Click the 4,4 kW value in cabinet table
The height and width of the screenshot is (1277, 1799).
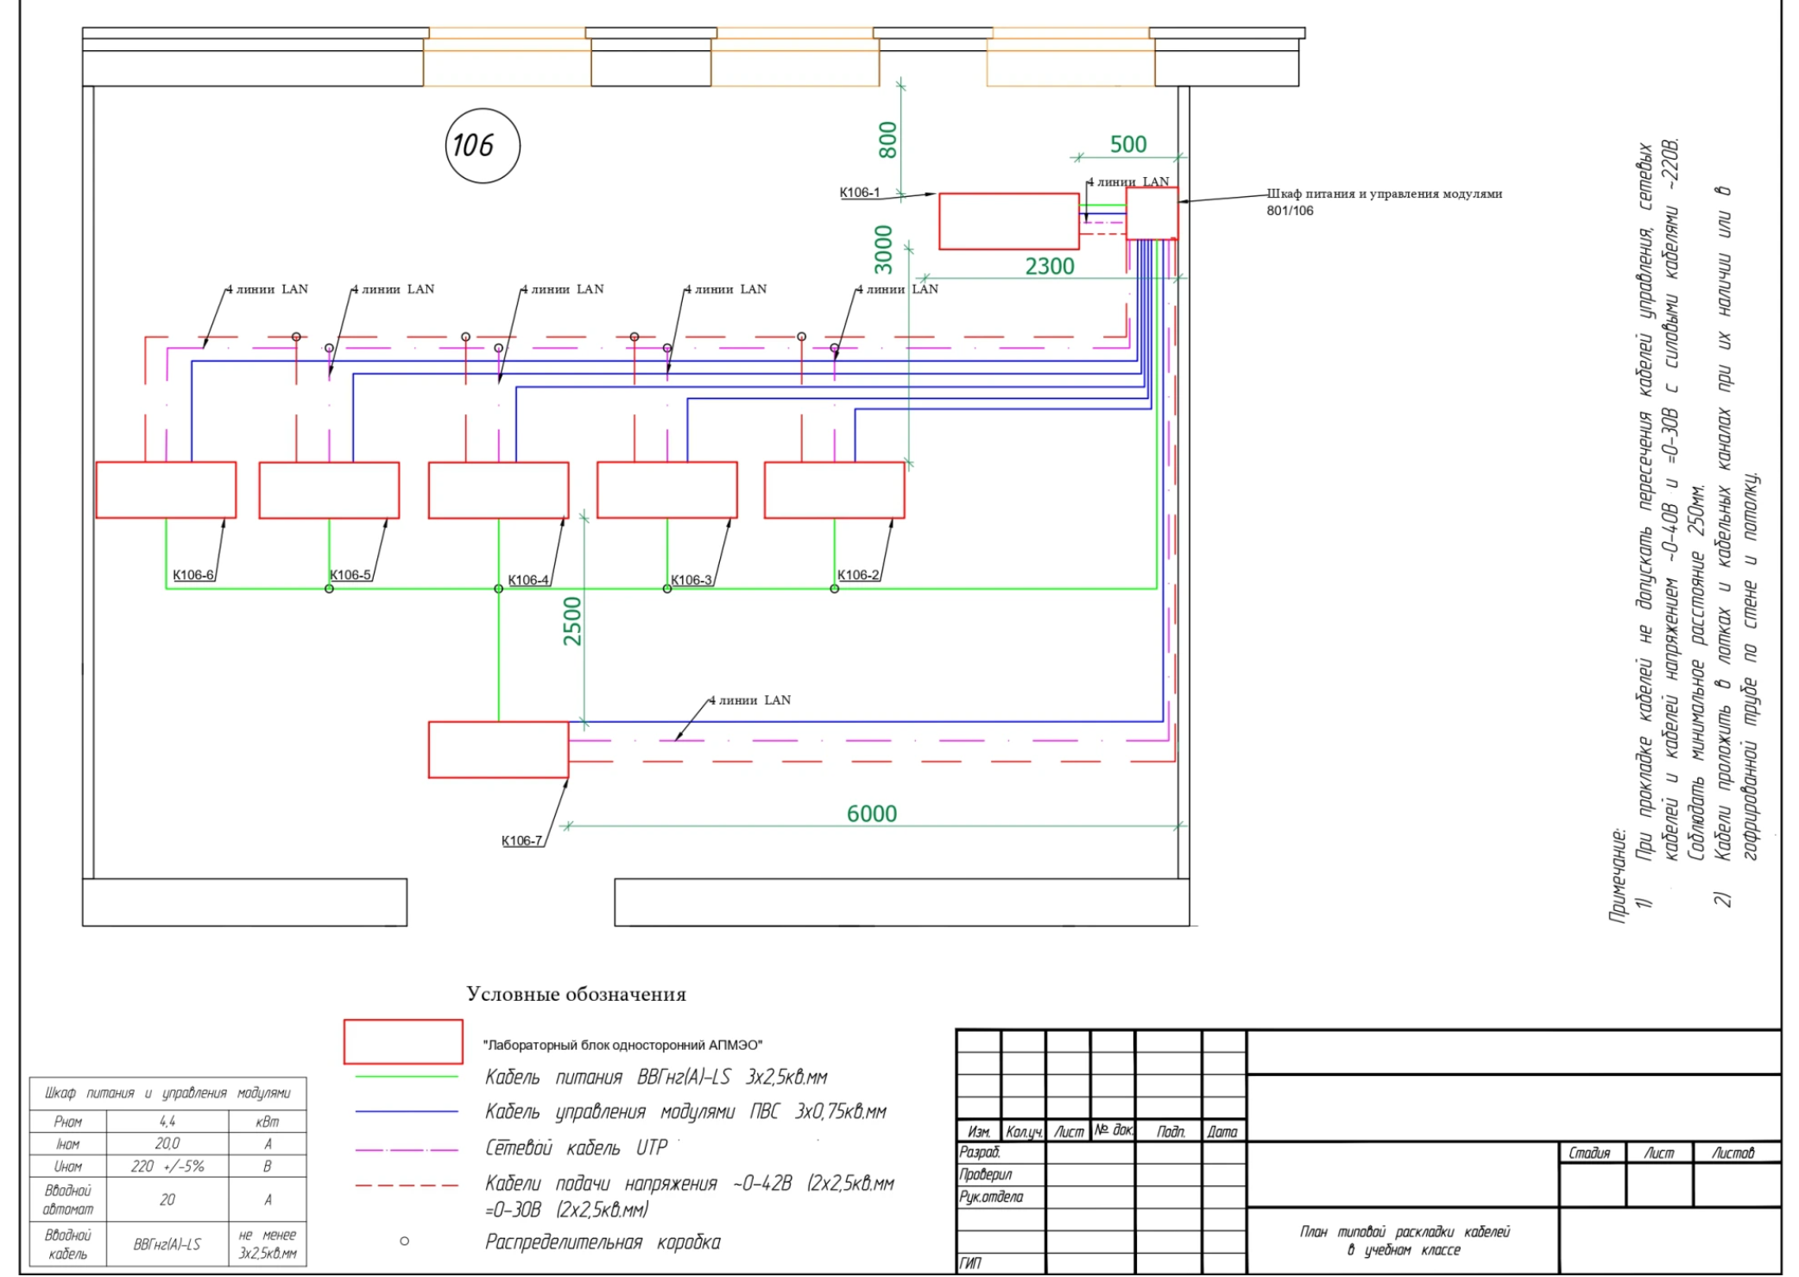pos(167,1121)
